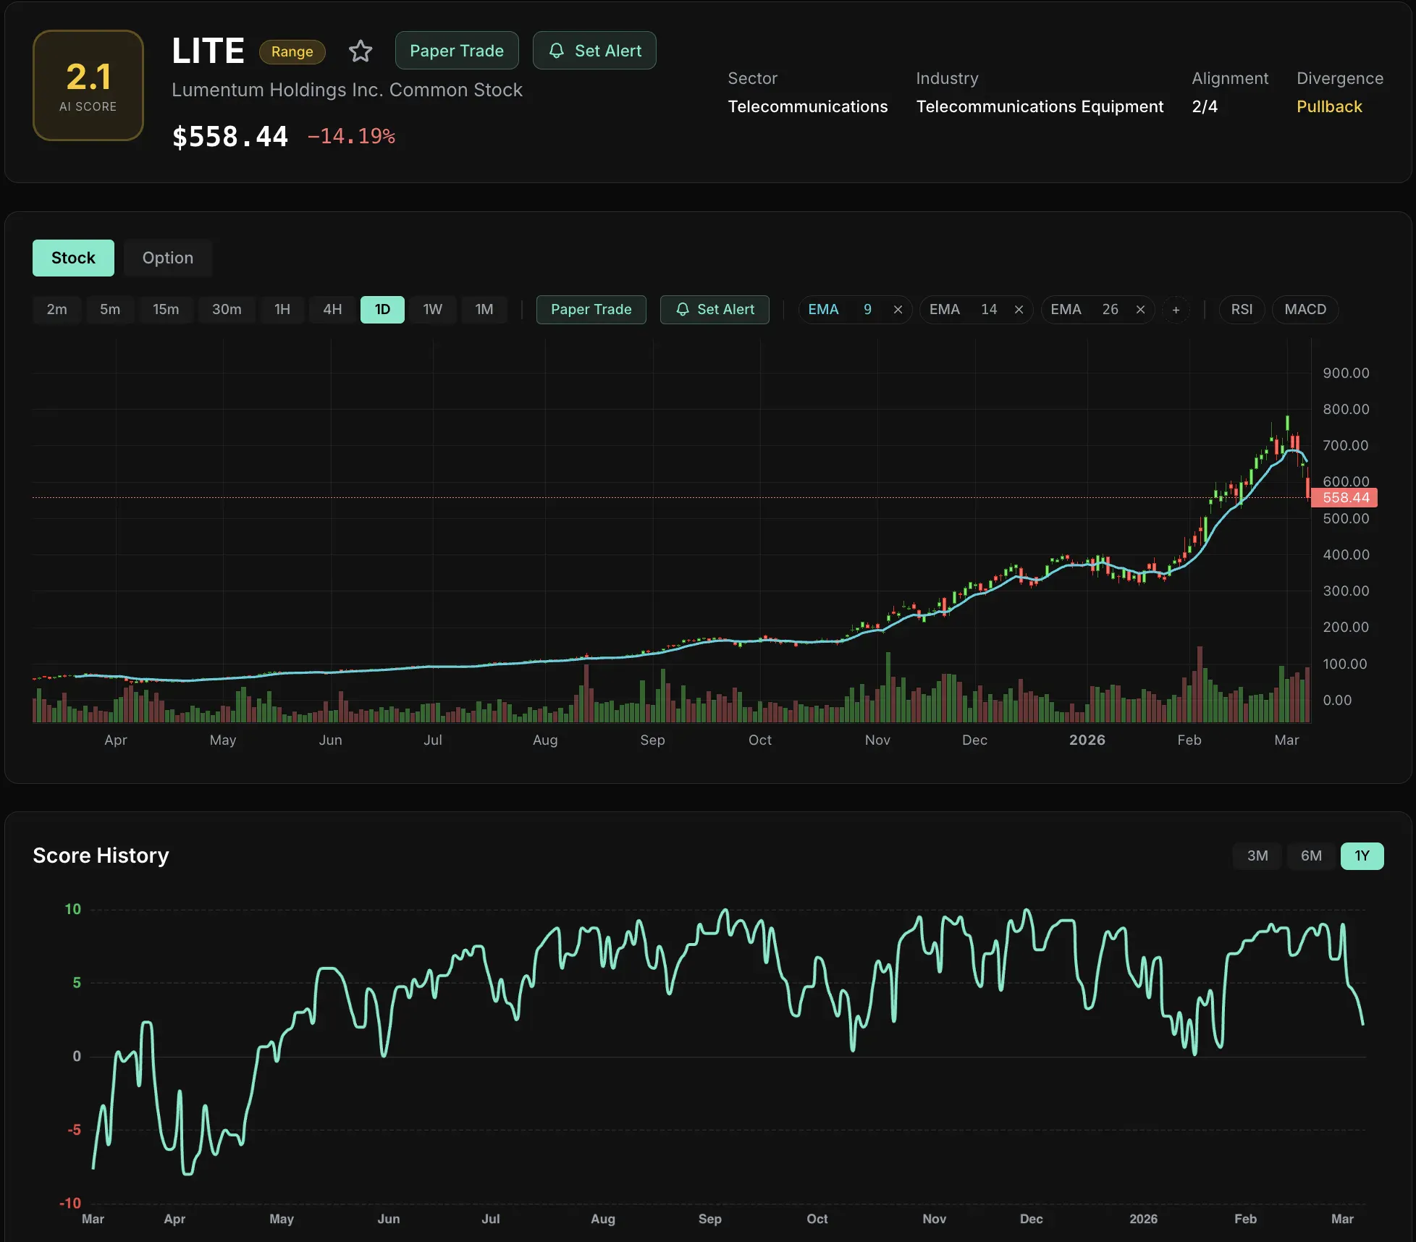Click the Score History heading

[x=101, y=856]
